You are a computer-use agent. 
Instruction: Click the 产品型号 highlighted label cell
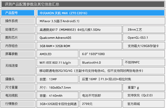coord(18,13)
